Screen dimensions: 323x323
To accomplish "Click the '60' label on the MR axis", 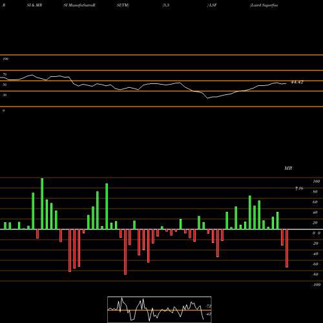I will tap(315, 202).
